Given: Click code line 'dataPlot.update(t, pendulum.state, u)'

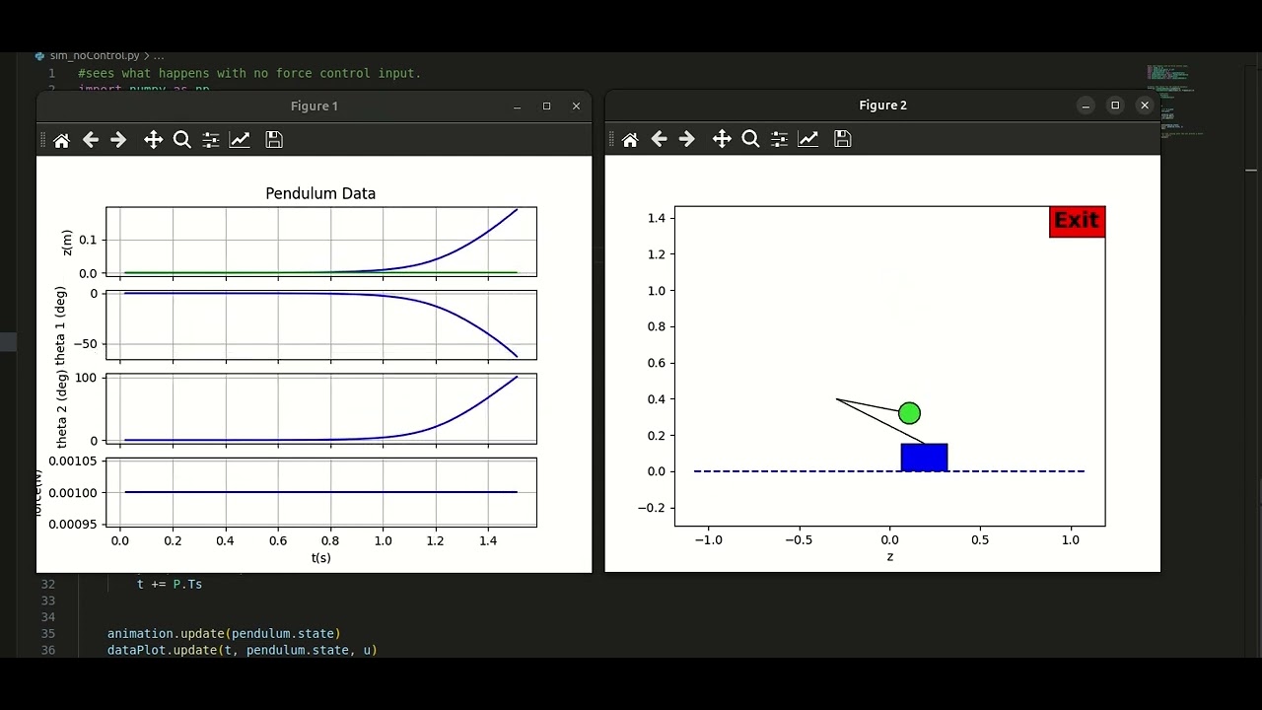Looking at the screenshot, I should click(243, 650).
